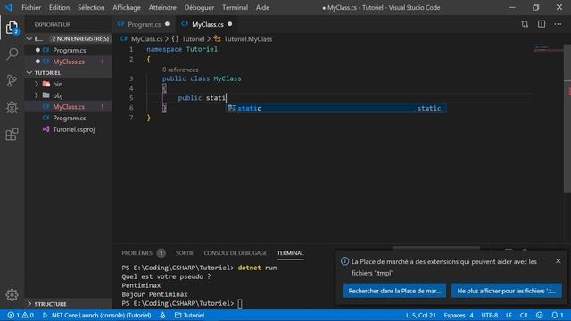571x321 pixels.
Task: Switch to the SORTIE panel tab
Action: (185, 253)
